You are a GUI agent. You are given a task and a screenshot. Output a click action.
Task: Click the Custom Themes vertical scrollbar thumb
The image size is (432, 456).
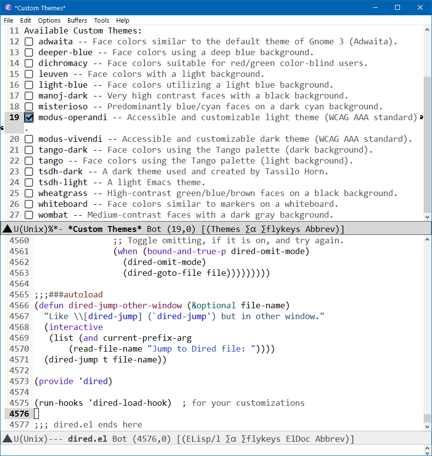pyautogui.click(x=427, y=145)
